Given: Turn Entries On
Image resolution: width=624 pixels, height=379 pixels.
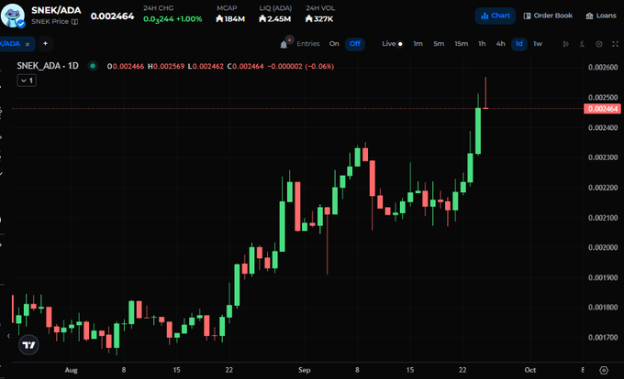Looking at the screenshot, I should tap(334, 44).
